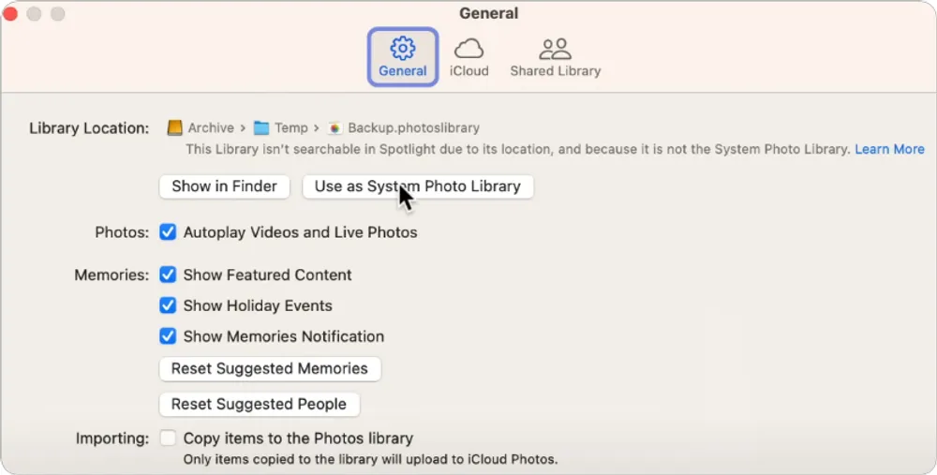Click the Archive drive icon in library path
937x475 pixels.
[175, 128]
